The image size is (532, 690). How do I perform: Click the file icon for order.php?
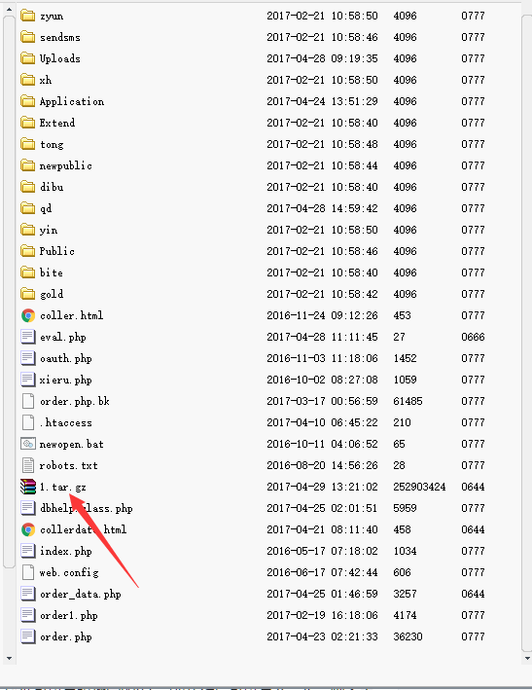point(28,636)
